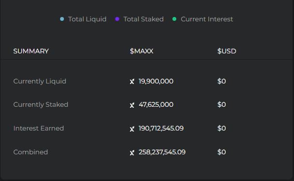
Task: Click the MAXX token icon beside 19,900,000
Action: [x=132, y=82]
